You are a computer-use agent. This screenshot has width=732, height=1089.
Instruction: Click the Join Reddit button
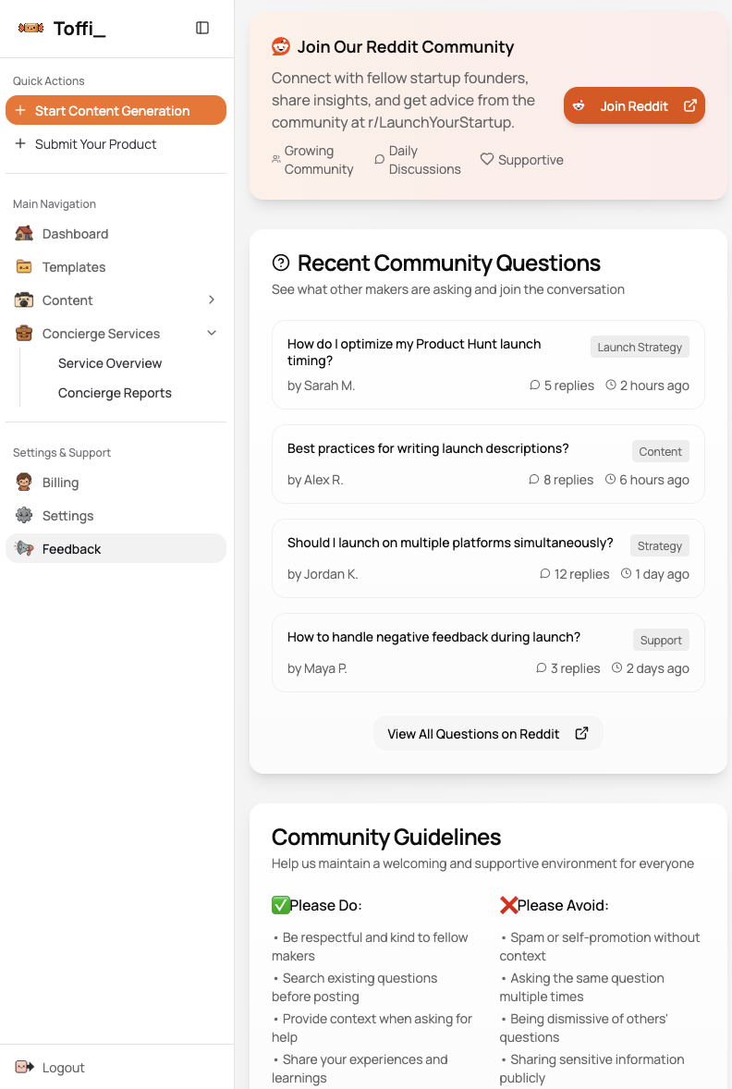click(634, 105)
